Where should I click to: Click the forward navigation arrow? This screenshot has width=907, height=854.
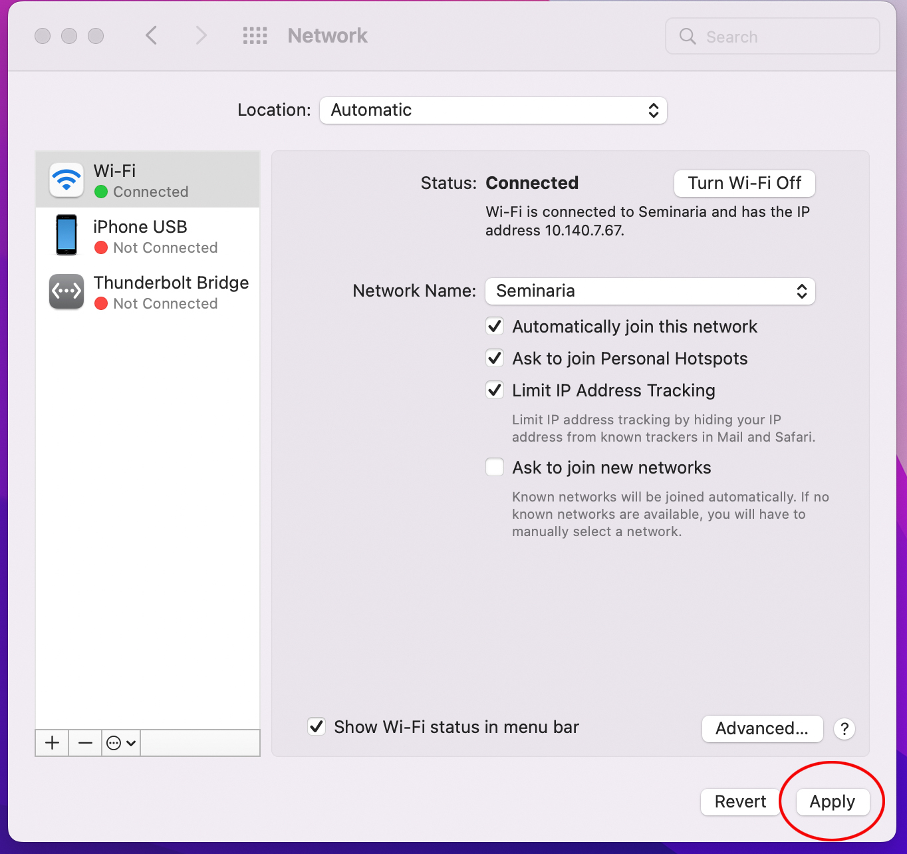coord(201,35)
